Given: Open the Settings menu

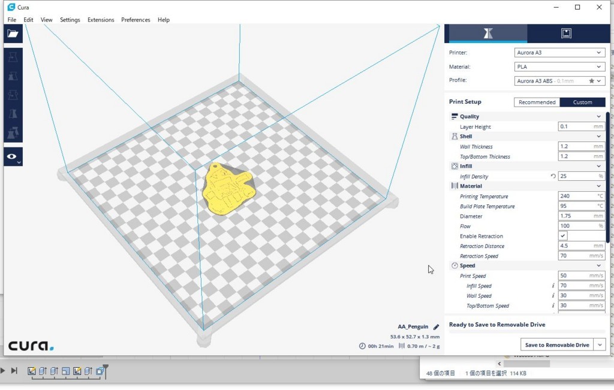Looking at the screenshot, I should [70, 20].
